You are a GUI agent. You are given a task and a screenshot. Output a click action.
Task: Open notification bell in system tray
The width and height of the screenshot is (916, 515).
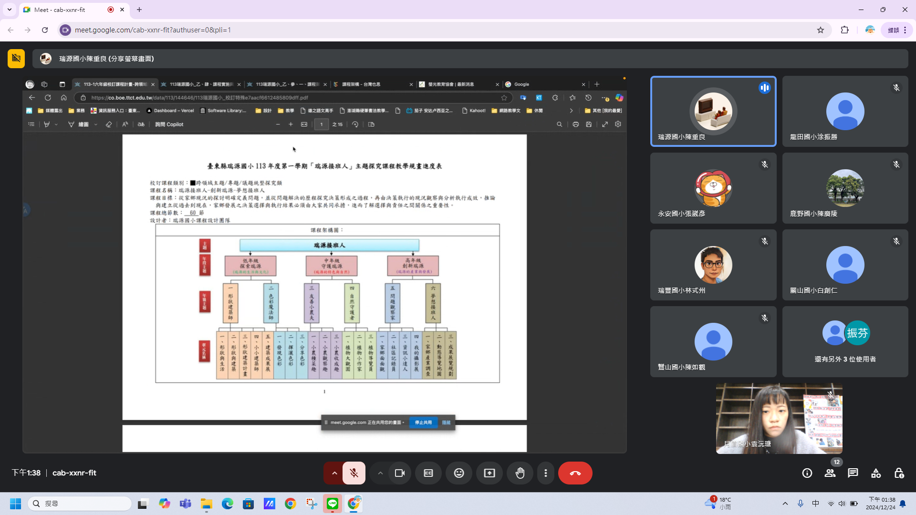pyautogui.click(x=903, y=504)
